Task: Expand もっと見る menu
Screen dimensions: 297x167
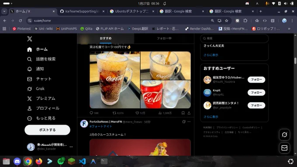Action: [x=41, y=118]
